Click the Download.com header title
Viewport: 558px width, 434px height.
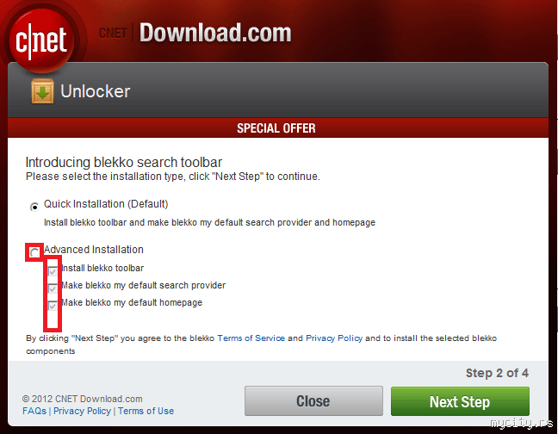215,33
